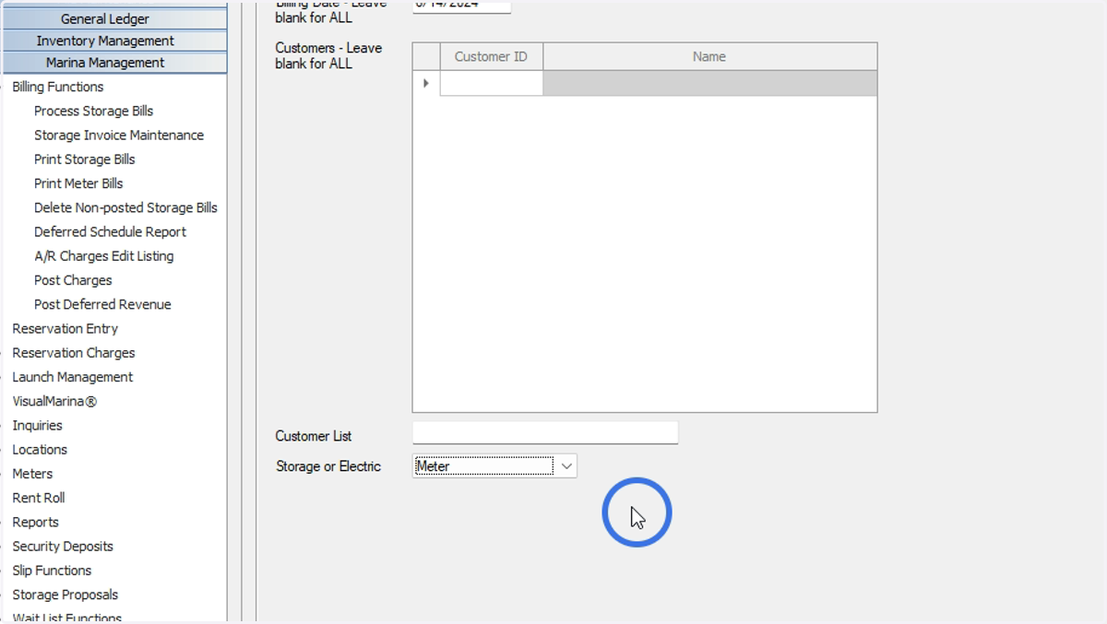1107x624 pixels.
Task: Open Deferred Schedule Report
Action: (110, 231)
